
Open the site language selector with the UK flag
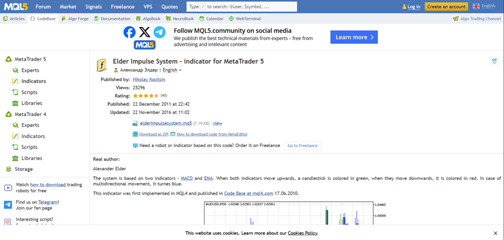484,6
